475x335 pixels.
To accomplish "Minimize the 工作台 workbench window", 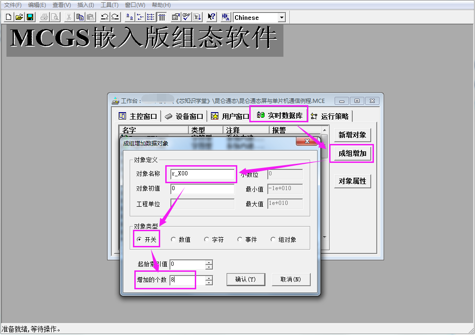I will click(x=342, y=101).
